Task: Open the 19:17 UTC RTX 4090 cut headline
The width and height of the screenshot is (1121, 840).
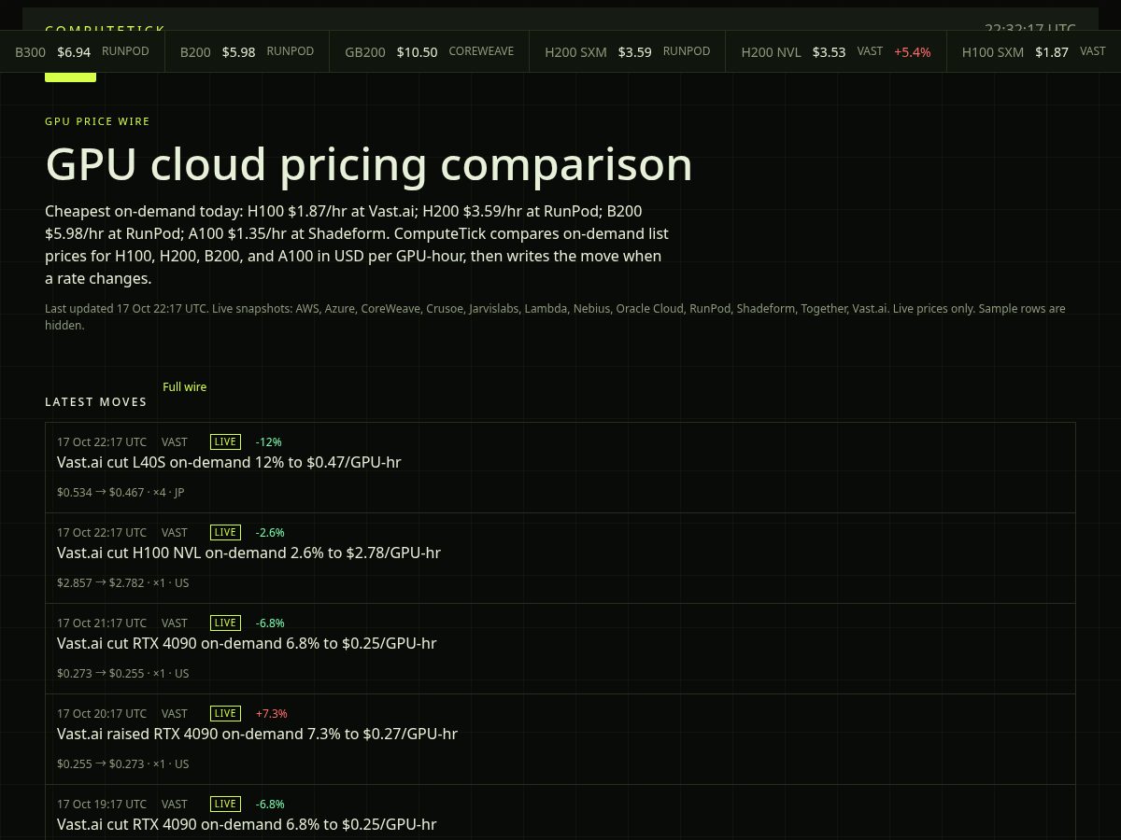Action: pyautogui.click(x=247, y=824)
